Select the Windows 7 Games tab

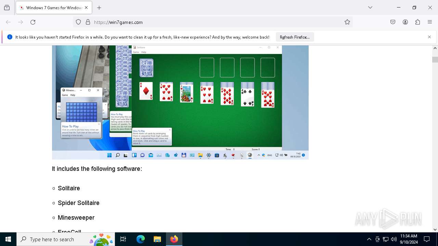[54, 8]
